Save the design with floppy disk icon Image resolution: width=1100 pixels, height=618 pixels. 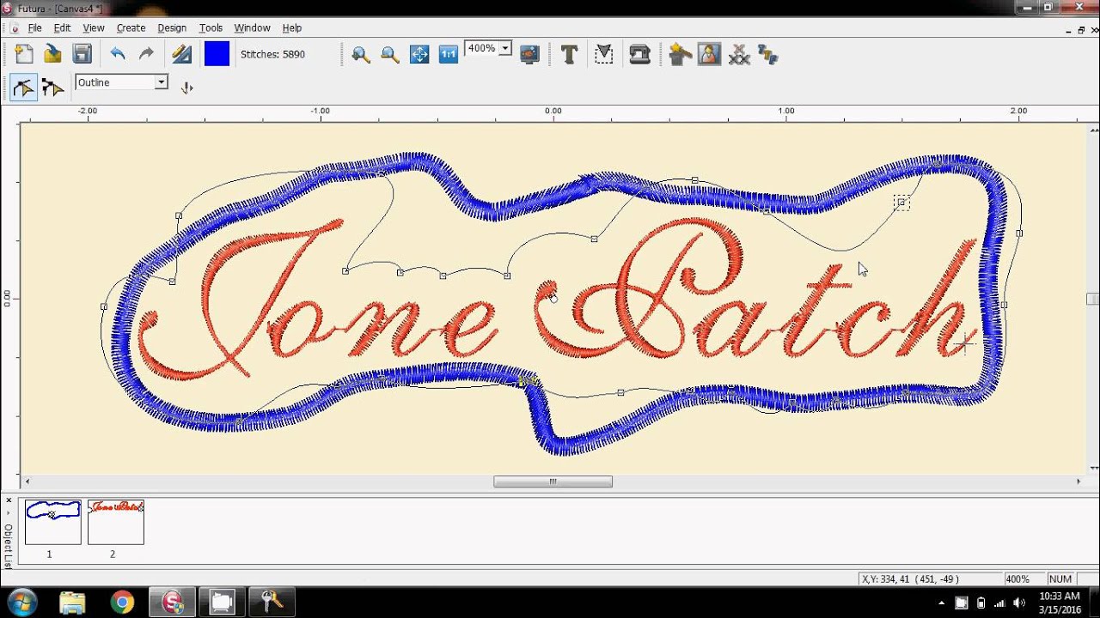coord(82,54)
